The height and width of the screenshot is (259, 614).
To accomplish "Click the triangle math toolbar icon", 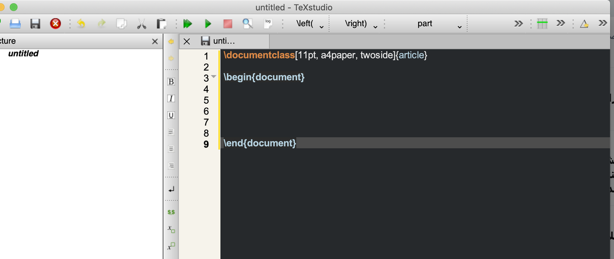I will tap(585, 23).
